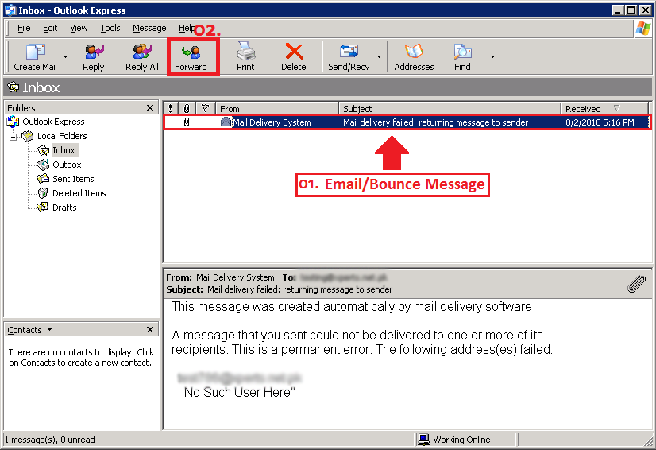This screenshot has width=656, height=450.
Task: Click the preview Subject header line
Action: pyautogui.click(x=279, y=289)
